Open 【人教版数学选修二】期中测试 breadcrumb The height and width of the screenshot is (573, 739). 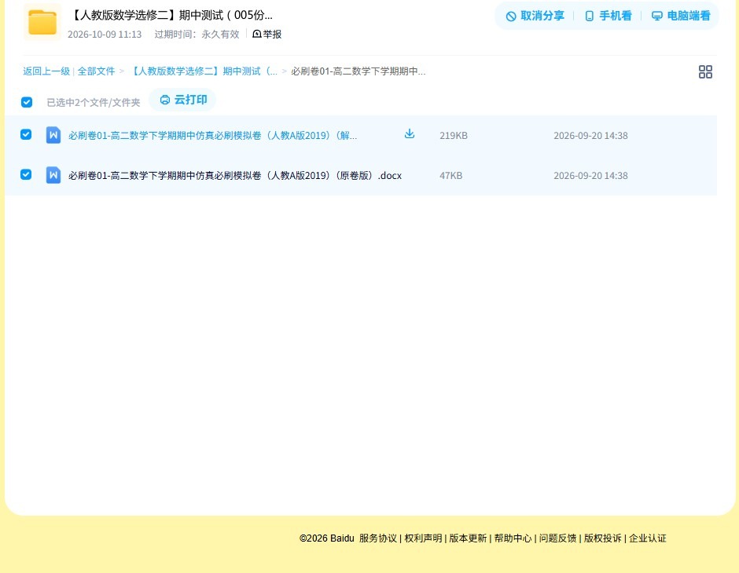click(203, 71)
